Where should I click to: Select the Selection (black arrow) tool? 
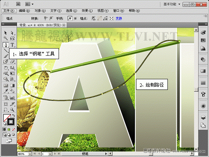tap(5, 33)
